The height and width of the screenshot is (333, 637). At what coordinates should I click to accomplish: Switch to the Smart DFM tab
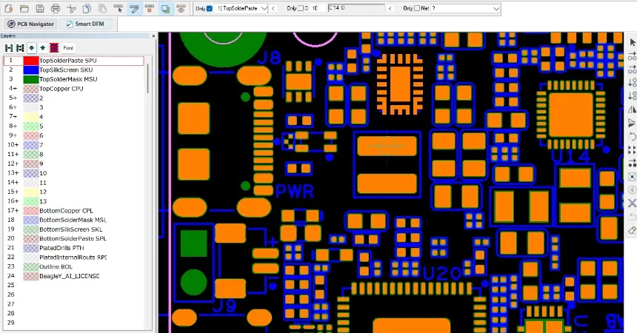(x=85, y=24)
